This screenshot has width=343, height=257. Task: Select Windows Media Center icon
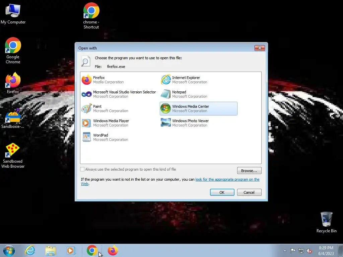pyautogui.click(x=165, y=108)
